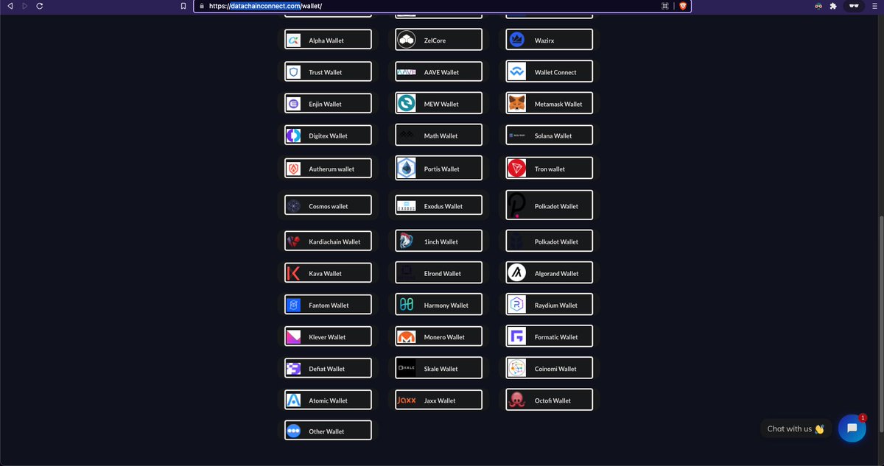Click the 'Coinomi Wallet' text
The height and width of the screenshot is (466, 884).
(x=555, y=370)
